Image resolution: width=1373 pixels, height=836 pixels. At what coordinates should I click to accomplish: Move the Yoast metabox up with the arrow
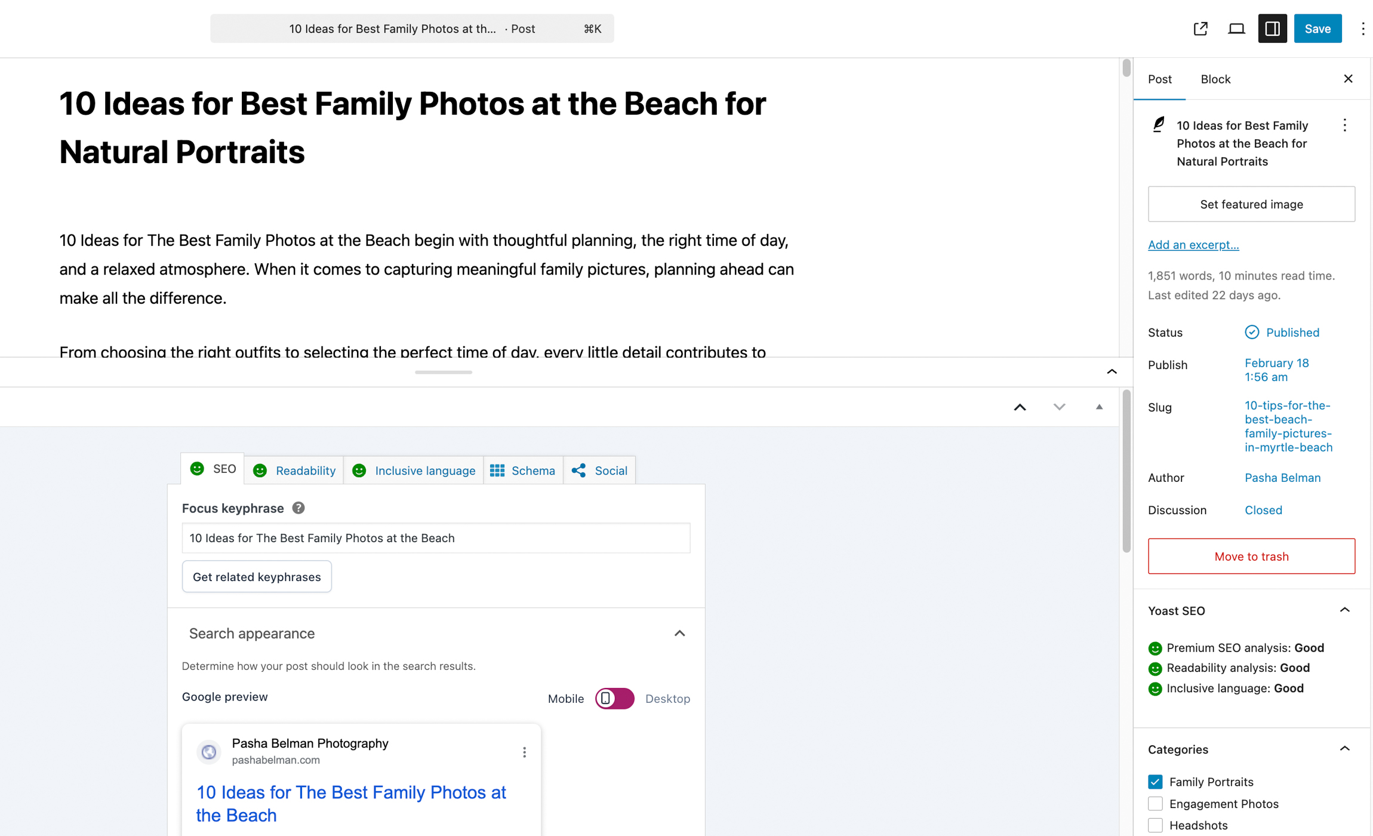tap(1020, 407)
